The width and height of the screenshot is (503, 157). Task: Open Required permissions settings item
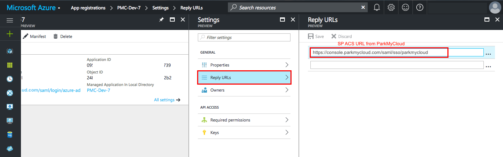pyautogui.click(x=244, y=120)
